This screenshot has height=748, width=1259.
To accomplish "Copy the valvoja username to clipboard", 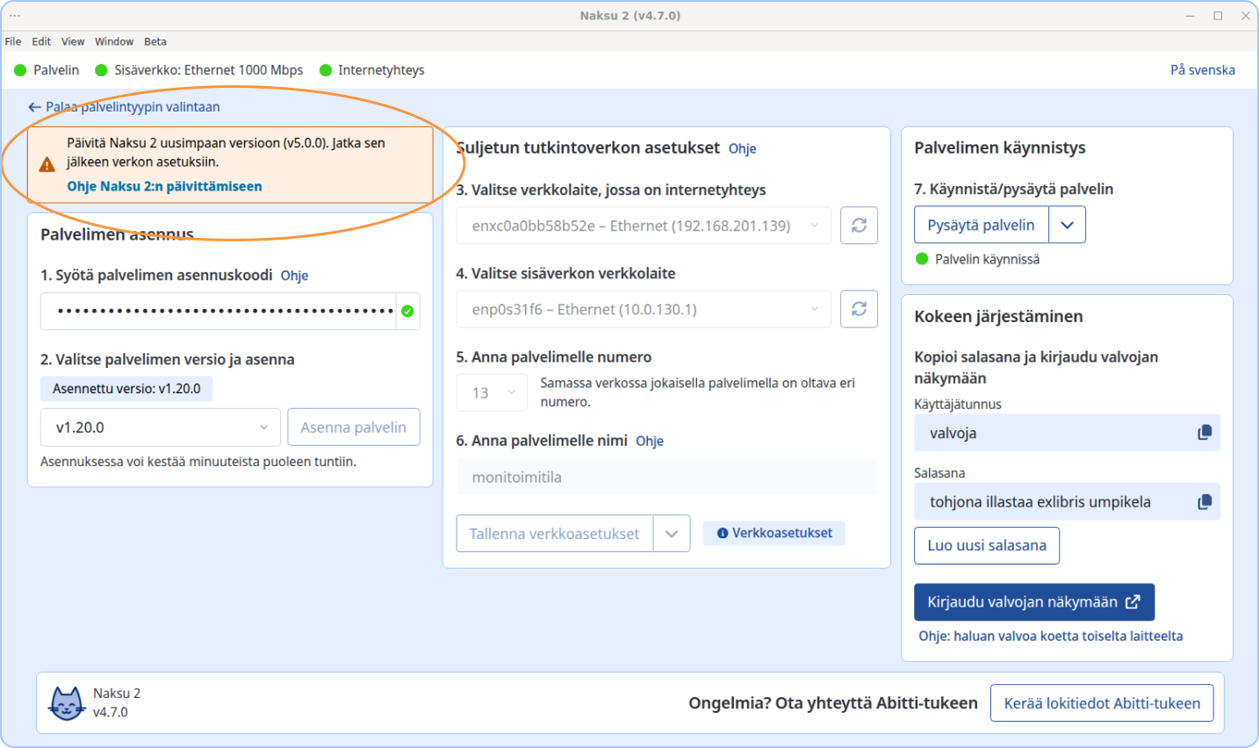I will [1204, 433].
